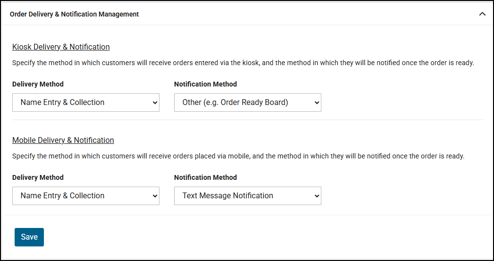Click the arrow on mobile Delivery Method select

click(155, 196)
